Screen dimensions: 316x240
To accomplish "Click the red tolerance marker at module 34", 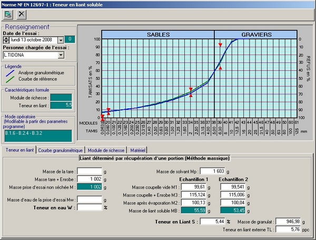I will pyautogui.click(x=191, y=89).
